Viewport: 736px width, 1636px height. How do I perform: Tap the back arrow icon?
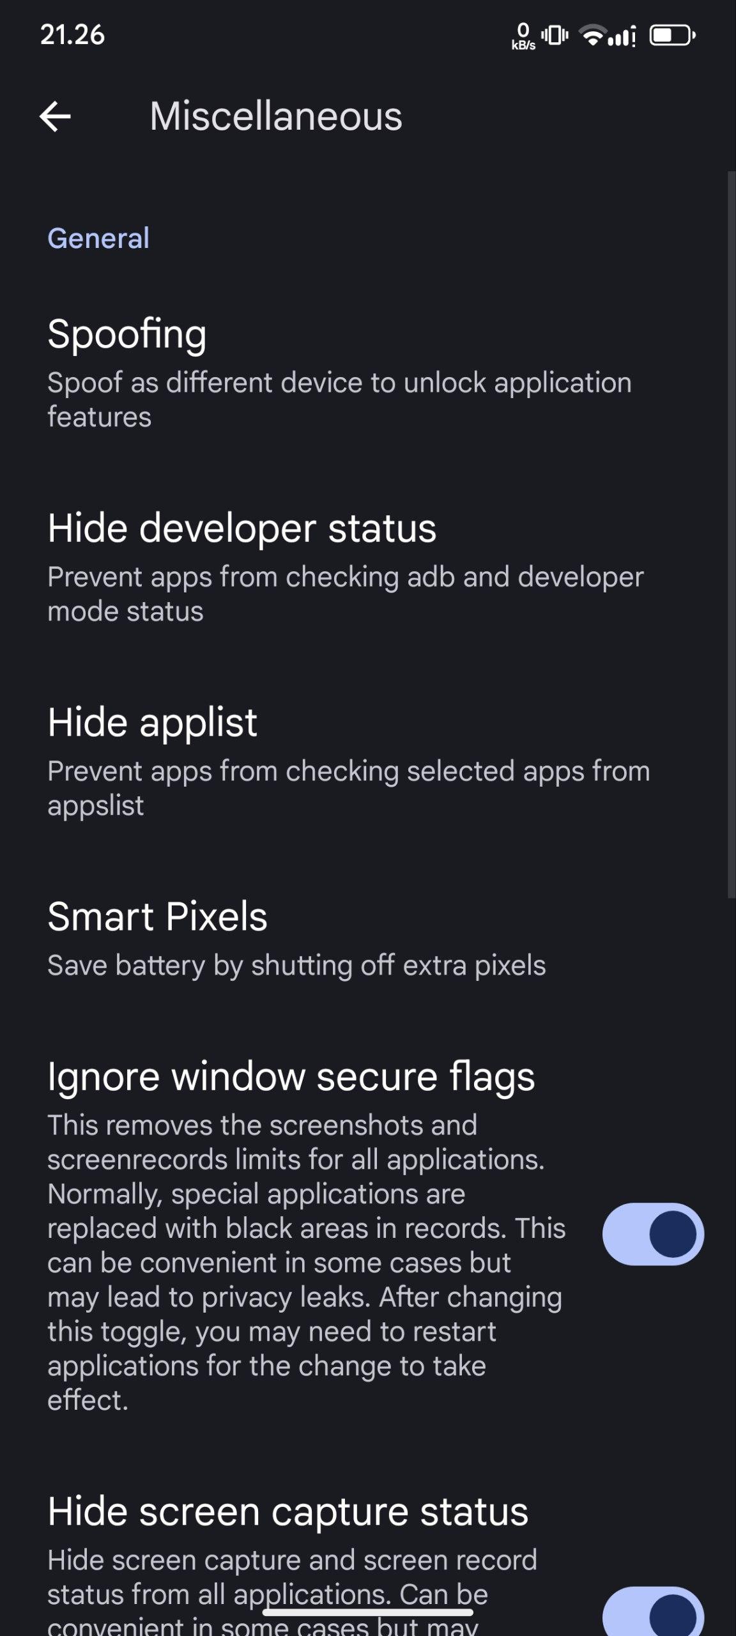pyautogui.click(x=55, y=116)
